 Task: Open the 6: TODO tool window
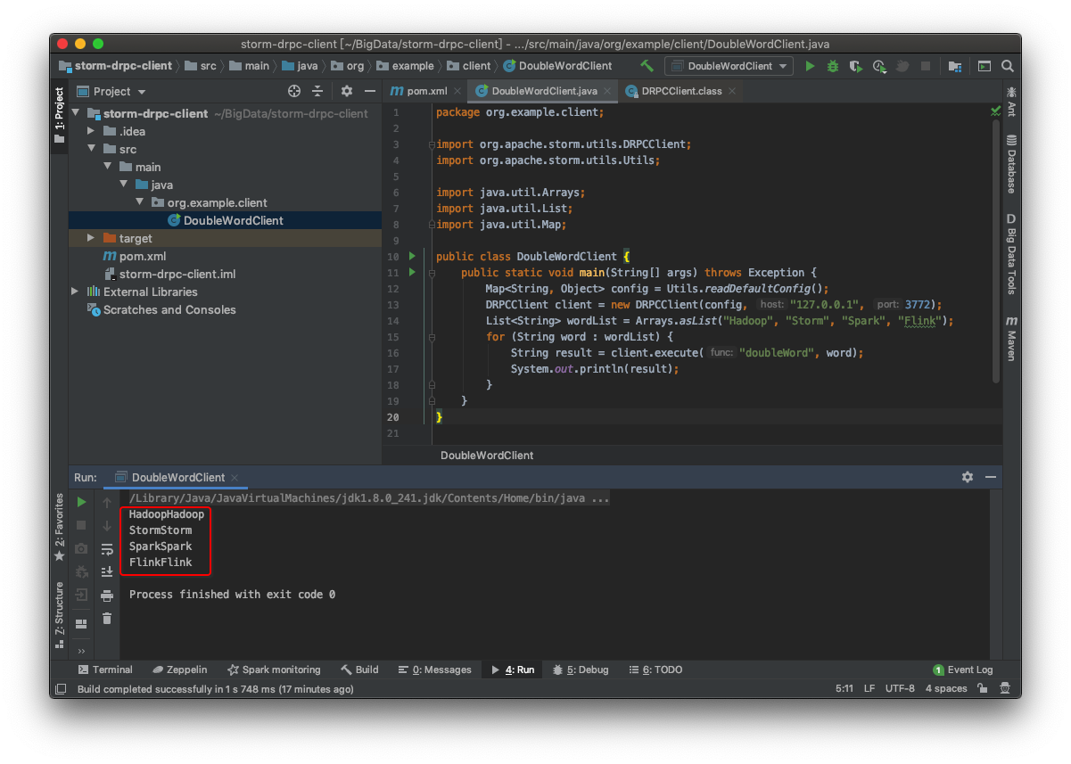pyautogui.click(x=655, y=670)
